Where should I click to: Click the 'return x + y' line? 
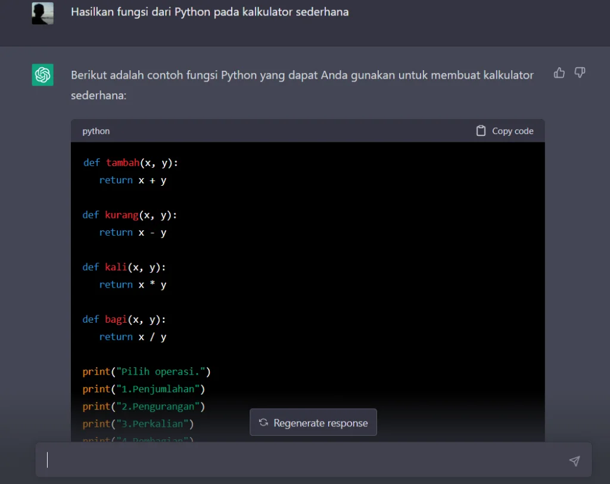[133, 180]
